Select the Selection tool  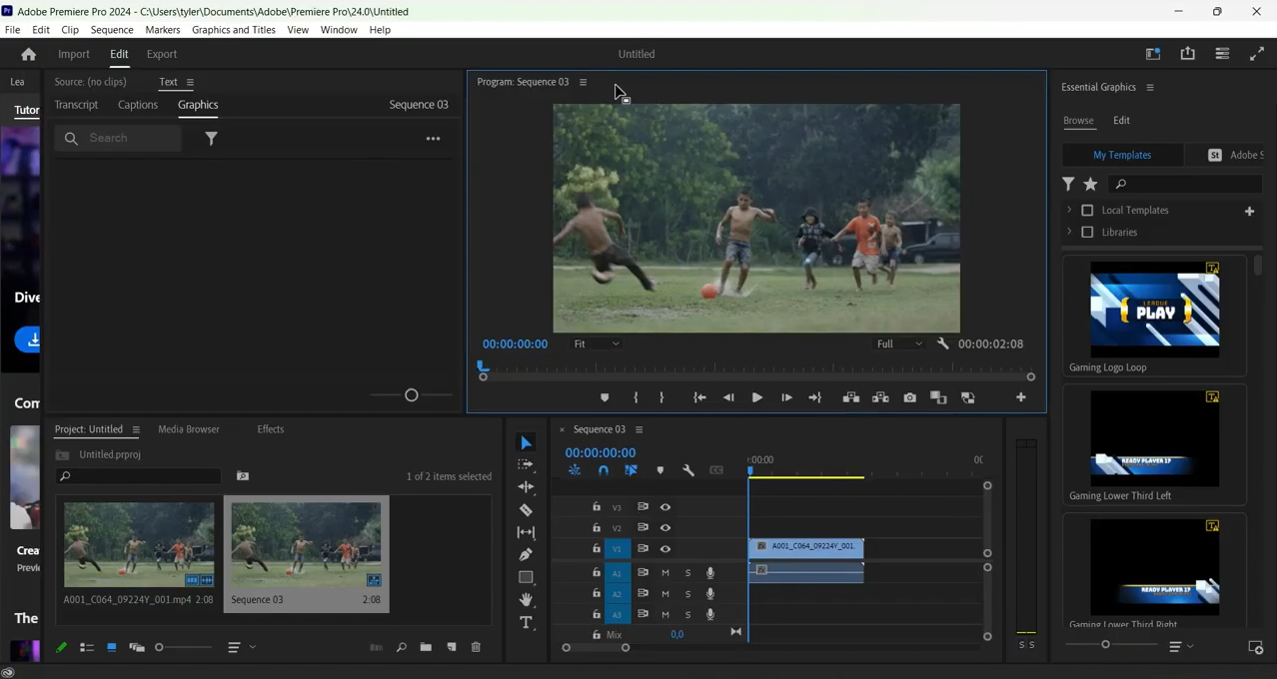(x=526, y=442)
